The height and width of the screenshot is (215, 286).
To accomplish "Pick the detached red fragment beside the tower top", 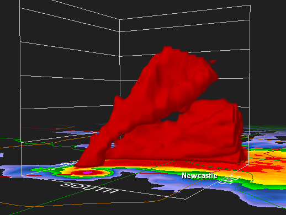I will pos(213,62).
